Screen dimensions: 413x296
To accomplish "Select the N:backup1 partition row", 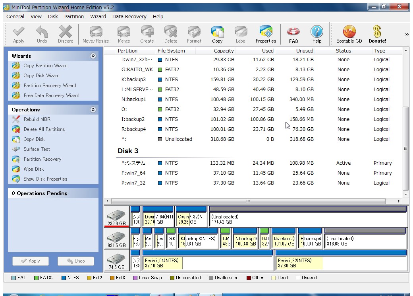I will (x=253, y=99).
